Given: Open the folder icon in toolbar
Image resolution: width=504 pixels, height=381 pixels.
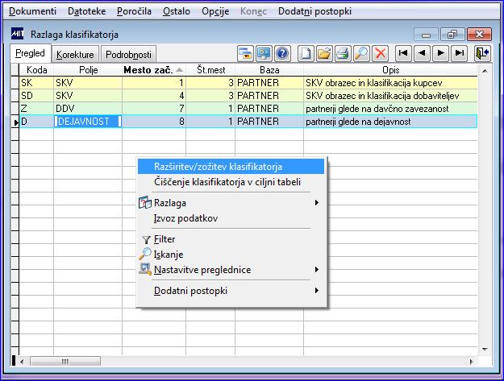Looking at the screenshot, I should (324, 53).
